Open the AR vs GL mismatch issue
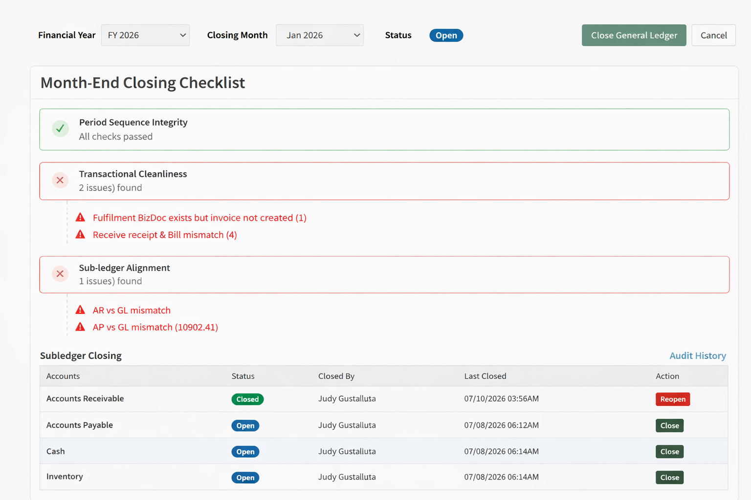The width and height of the screenshot is (751, 500). point(132,310)
